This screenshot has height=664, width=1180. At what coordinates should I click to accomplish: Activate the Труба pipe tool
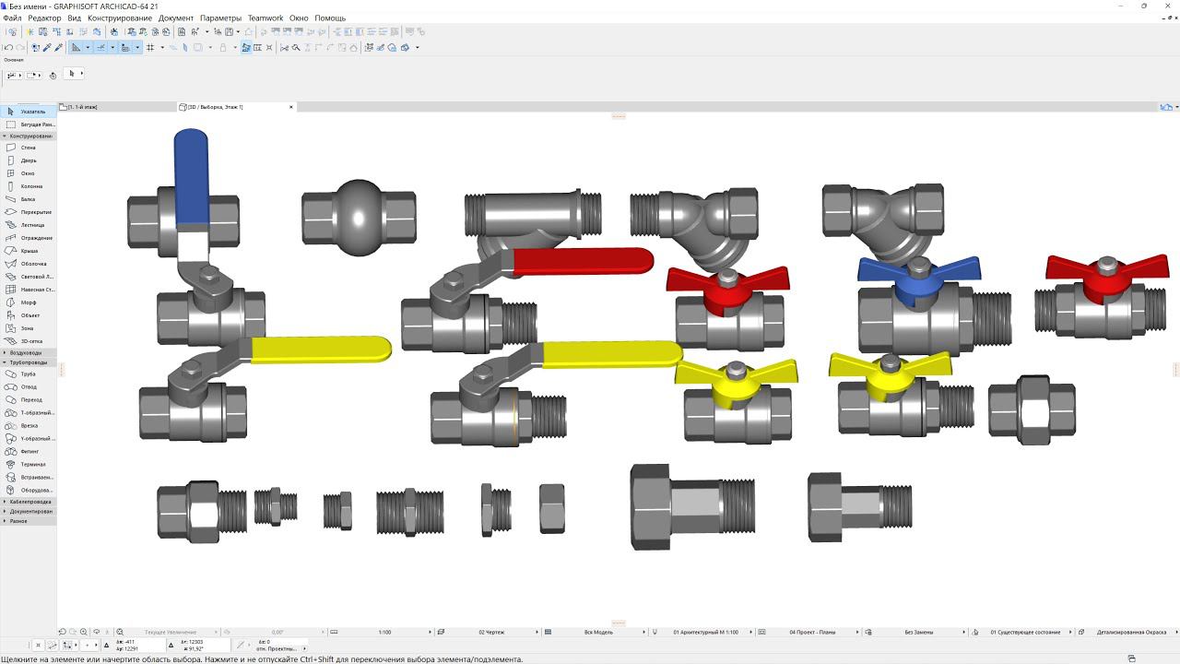pos(28,374)
